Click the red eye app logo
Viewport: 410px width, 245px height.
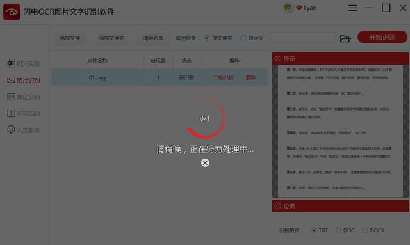[x=12, y=12]
